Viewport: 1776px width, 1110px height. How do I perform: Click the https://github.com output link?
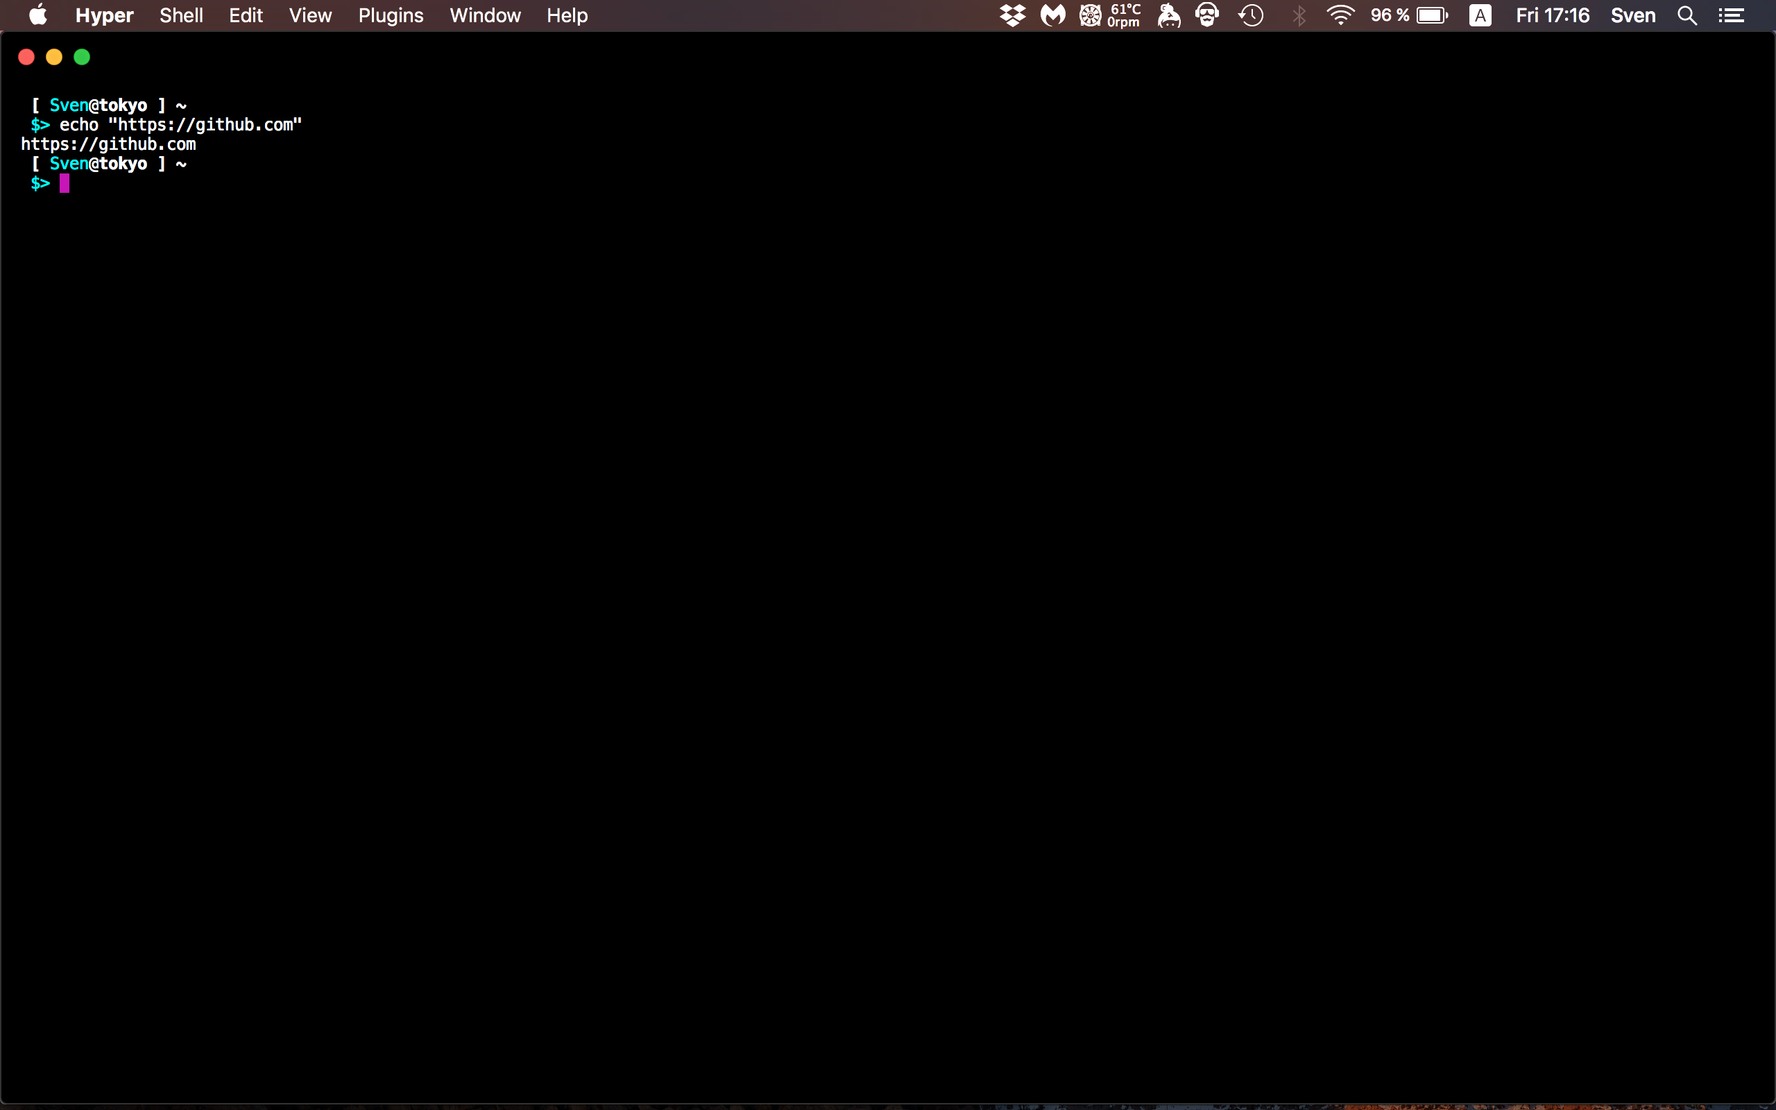(108, 144)
